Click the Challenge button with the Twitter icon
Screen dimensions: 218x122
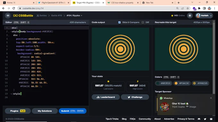click(135, 97)
